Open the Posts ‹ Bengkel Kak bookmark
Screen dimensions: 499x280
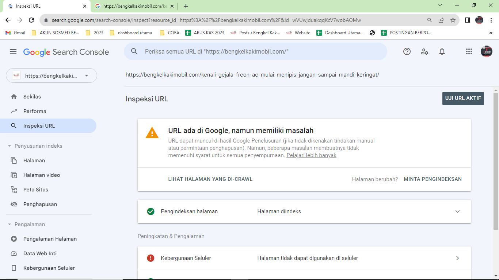click(255, 33)
